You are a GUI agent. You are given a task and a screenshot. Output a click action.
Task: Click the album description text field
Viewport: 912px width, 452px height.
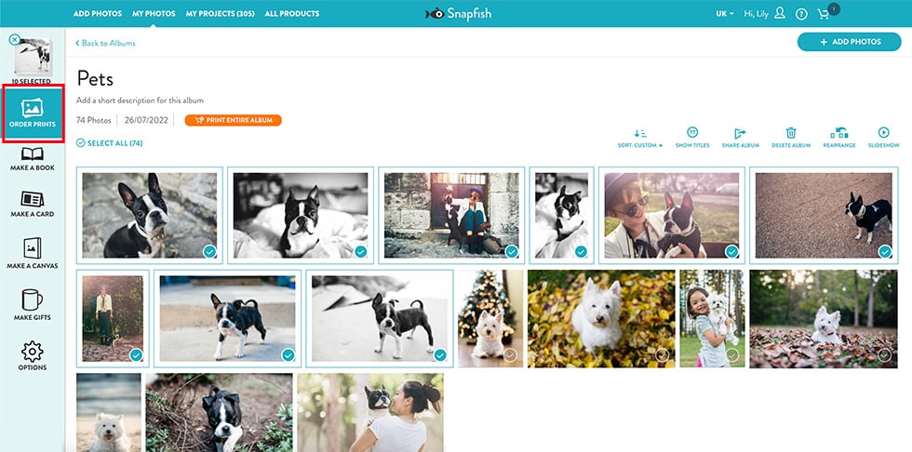(x=140, y=100)
